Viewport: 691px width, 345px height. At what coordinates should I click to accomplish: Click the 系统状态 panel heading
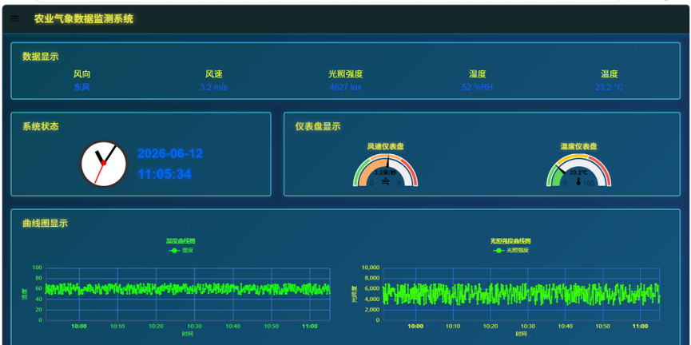click(x=41, y=126)
